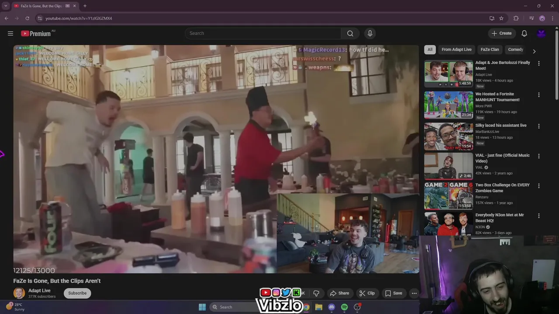559x314 pixels.
Task: Click the Clip button
Action: 367,293
